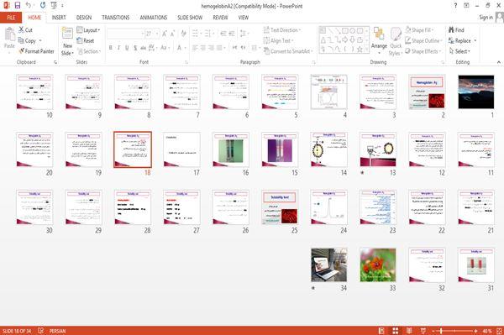Switch to the DESIGN tab
This screenshot has height=335, width=504.
tap(84, 18)
